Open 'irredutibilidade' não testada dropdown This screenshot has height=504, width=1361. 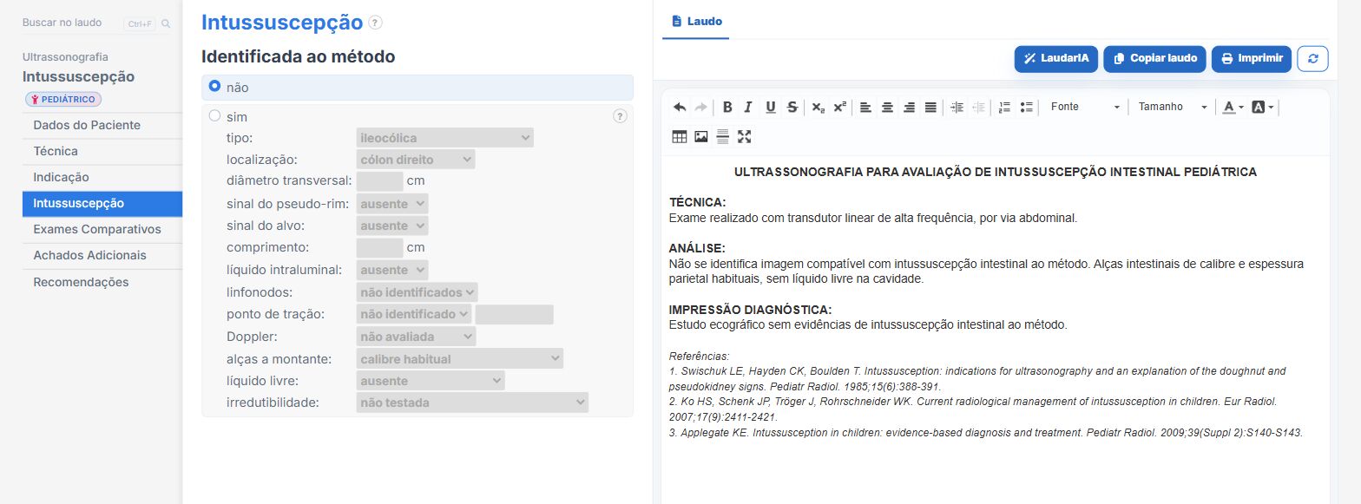click(472, 403)
